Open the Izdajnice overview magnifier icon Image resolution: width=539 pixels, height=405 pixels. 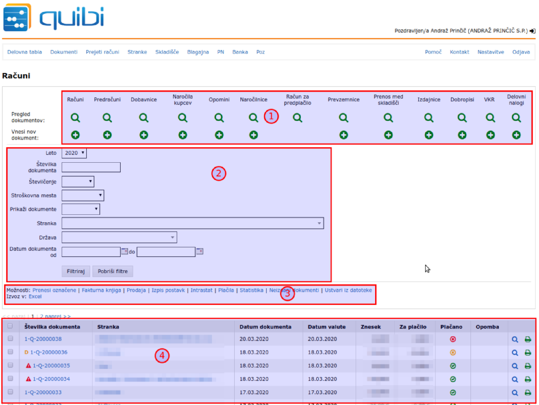tap(429, 118)
